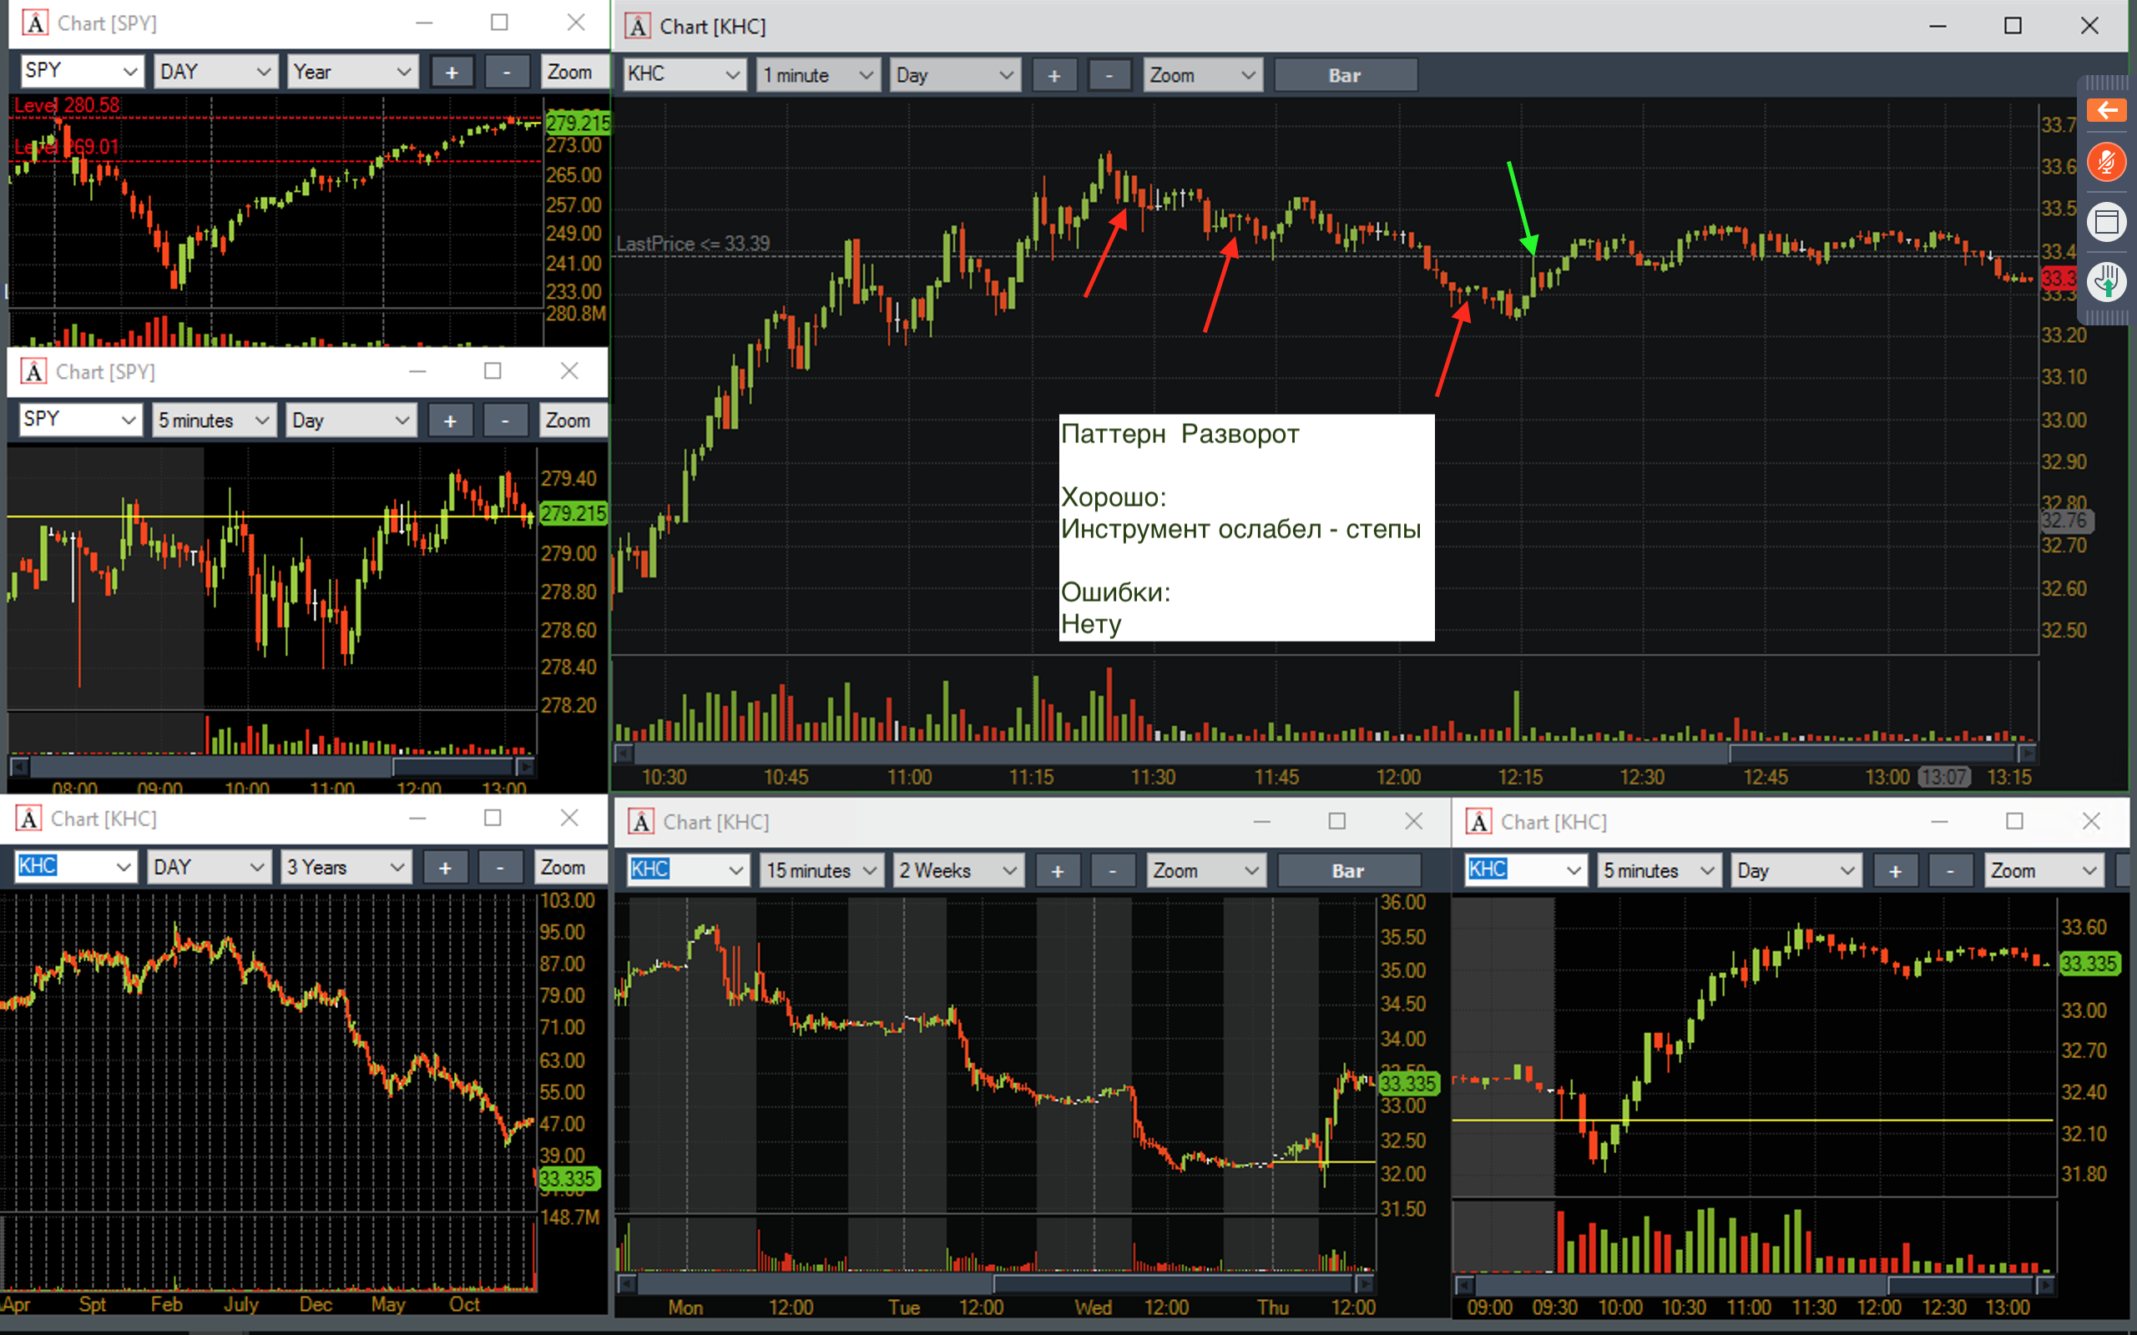Click minus button in KHC DAY 3 Years chart
Viewport: 2137px width, 1335px height.
(x=500, y=868)
